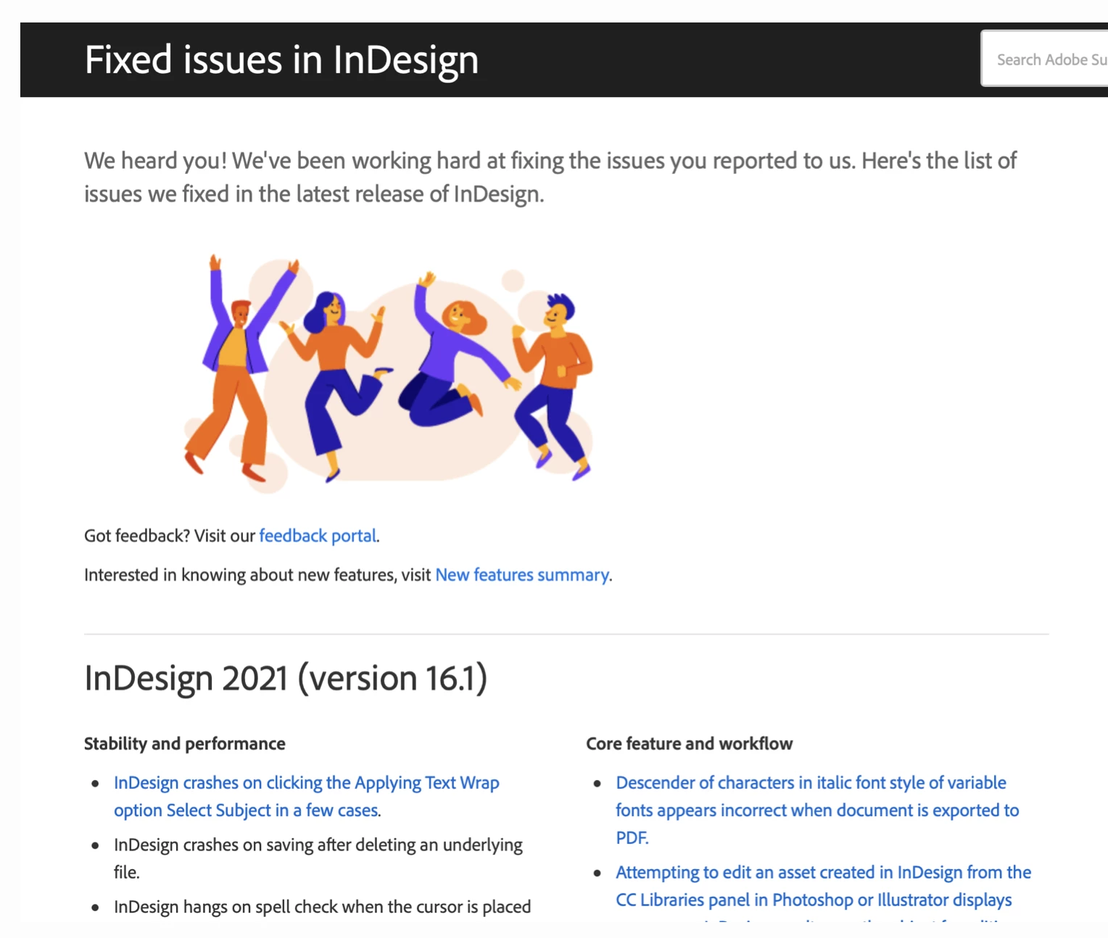Open the Descender of characters in italic font link
Image resolution: width=1108 pixels, height=938 pixels.
point(817,810)
